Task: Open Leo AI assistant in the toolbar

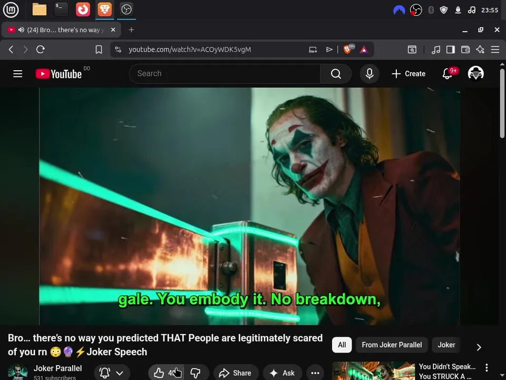Action: click(x=480, y=50)
